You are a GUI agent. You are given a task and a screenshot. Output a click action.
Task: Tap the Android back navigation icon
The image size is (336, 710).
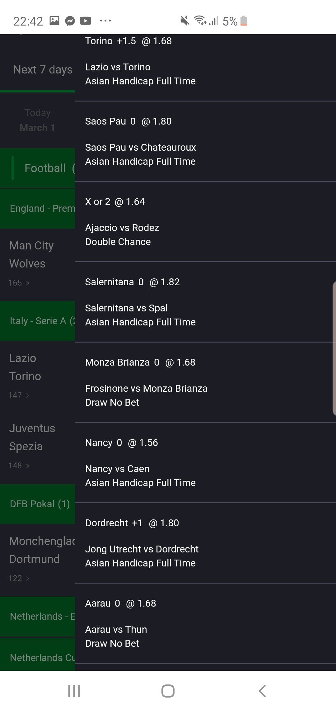click(262, 691)
